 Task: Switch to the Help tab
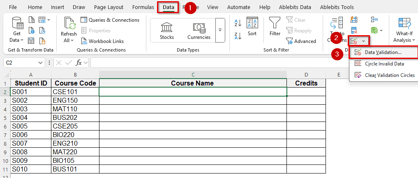tap(264, 7)
